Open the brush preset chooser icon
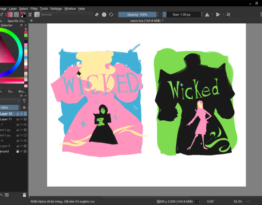This screenshot has height=205, width=262. pyautogui.click(x=37, y=15)
